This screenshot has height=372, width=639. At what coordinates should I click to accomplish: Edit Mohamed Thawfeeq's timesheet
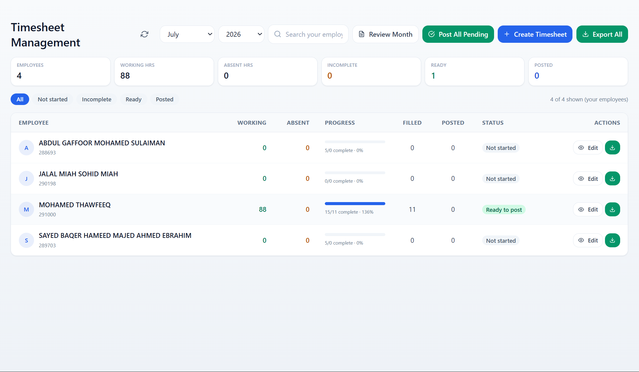click(588, 210)
